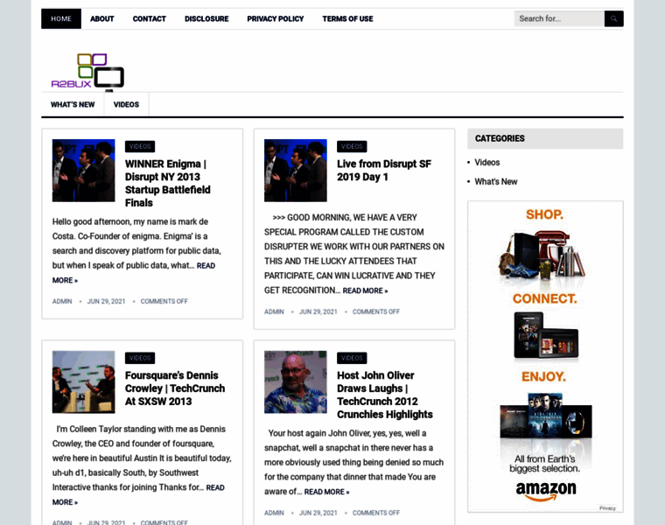The width and height of the screenshot is (665, 525).
Task: Click 'Comments Off' on the Enigma post
Action: pyautogui.click(x=164, y=301)
